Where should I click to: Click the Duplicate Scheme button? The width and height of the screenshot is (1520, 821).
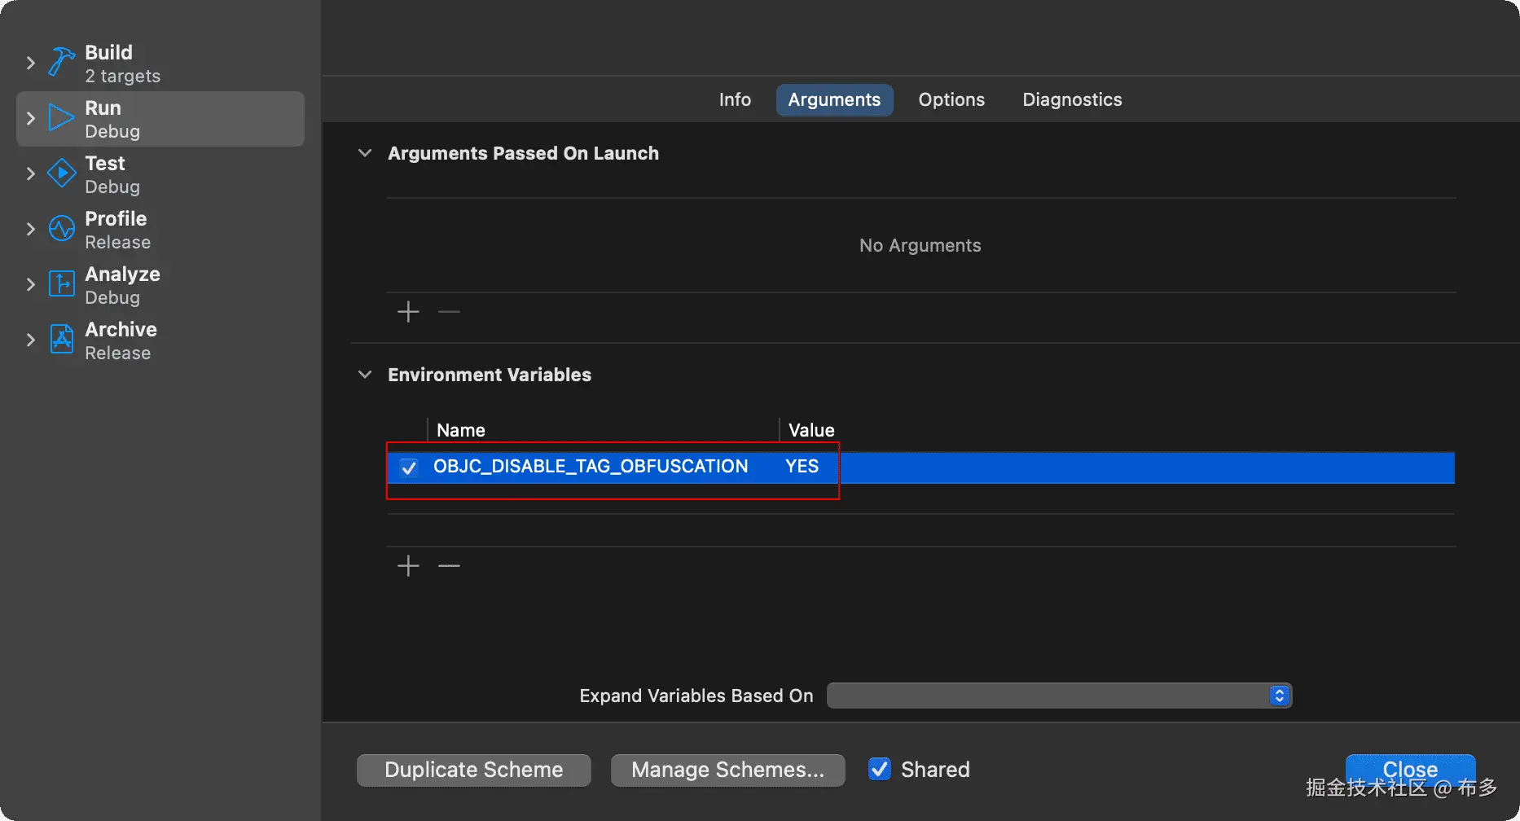(473, 770)
